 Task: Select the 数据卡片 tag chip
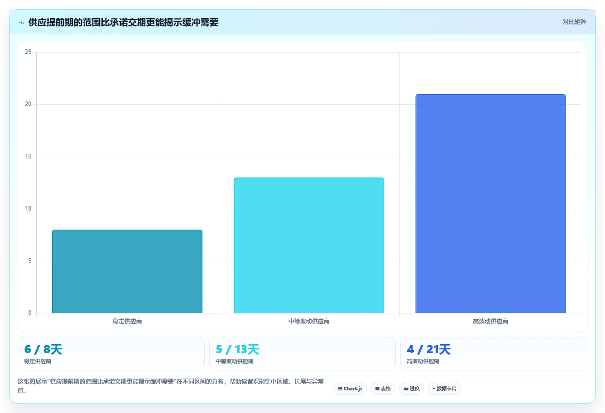coord(444,389)
